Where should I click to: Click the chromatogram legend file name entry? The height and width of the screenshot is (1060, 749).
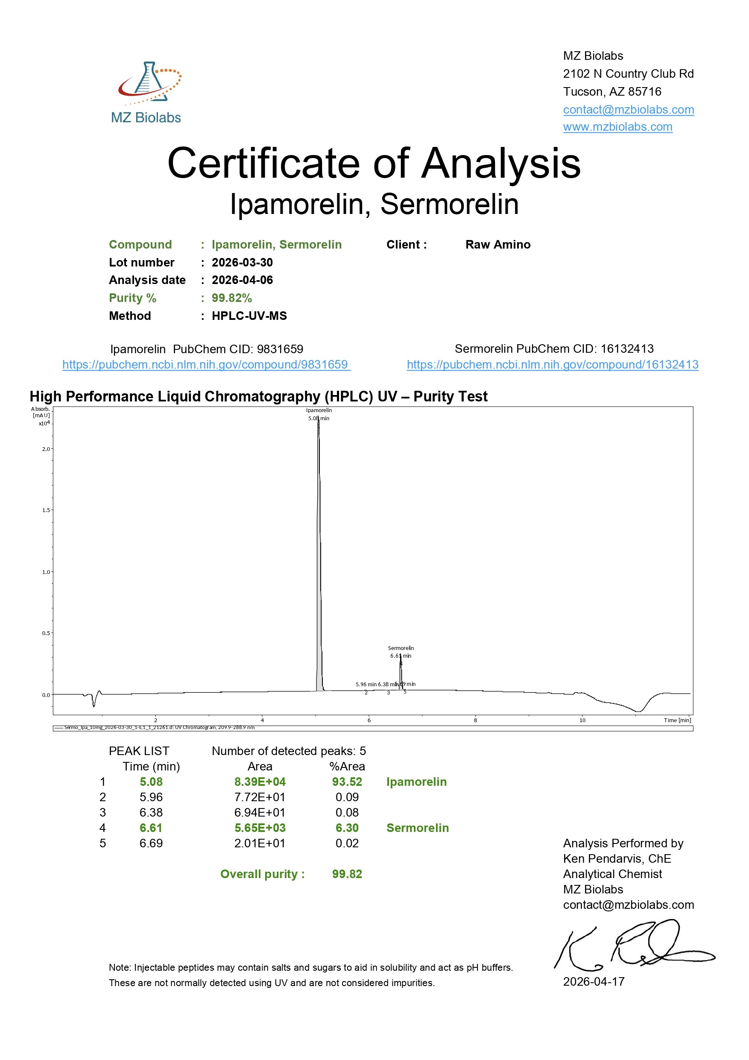click(159, 728)
